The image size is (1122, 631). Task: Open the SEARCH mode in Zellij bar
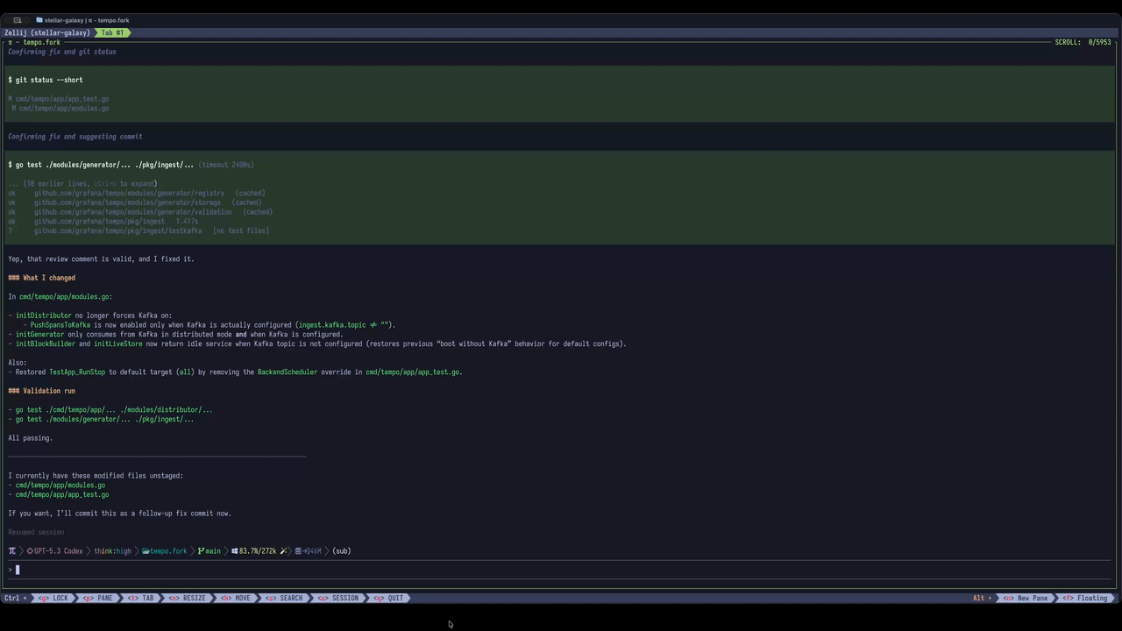coord(285,599)
